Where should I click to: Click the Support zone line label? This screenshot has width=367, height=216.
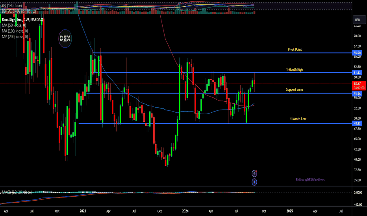tap(295, 90)
